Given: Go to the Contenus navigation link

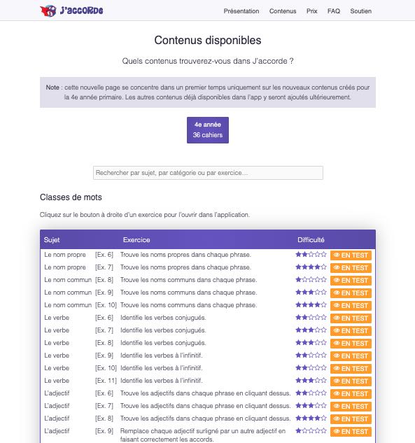Looking at the screenshot, I should click(x=283, y=11).
